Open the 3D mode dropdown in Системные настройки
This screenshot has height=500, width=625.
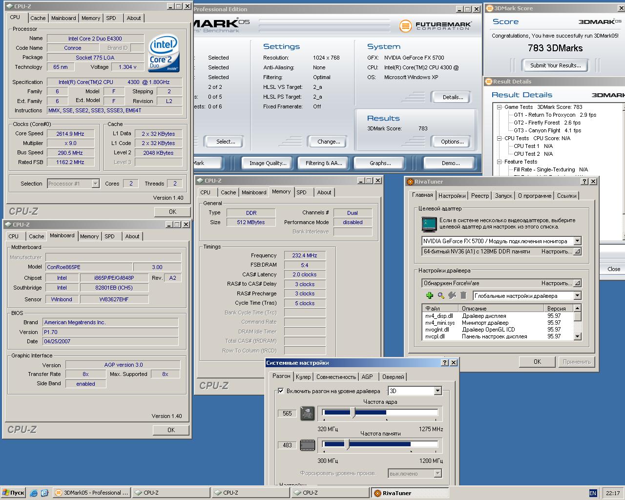point(437,391)
